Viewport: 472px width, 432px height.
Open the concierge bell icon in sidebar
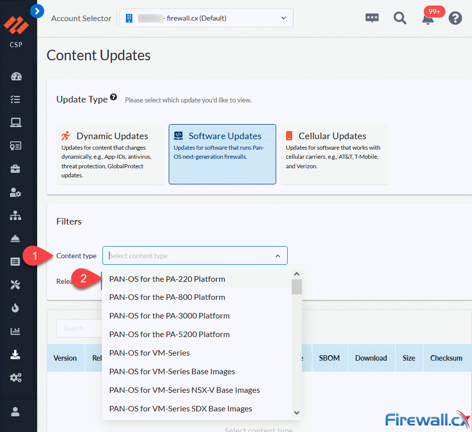16,239
